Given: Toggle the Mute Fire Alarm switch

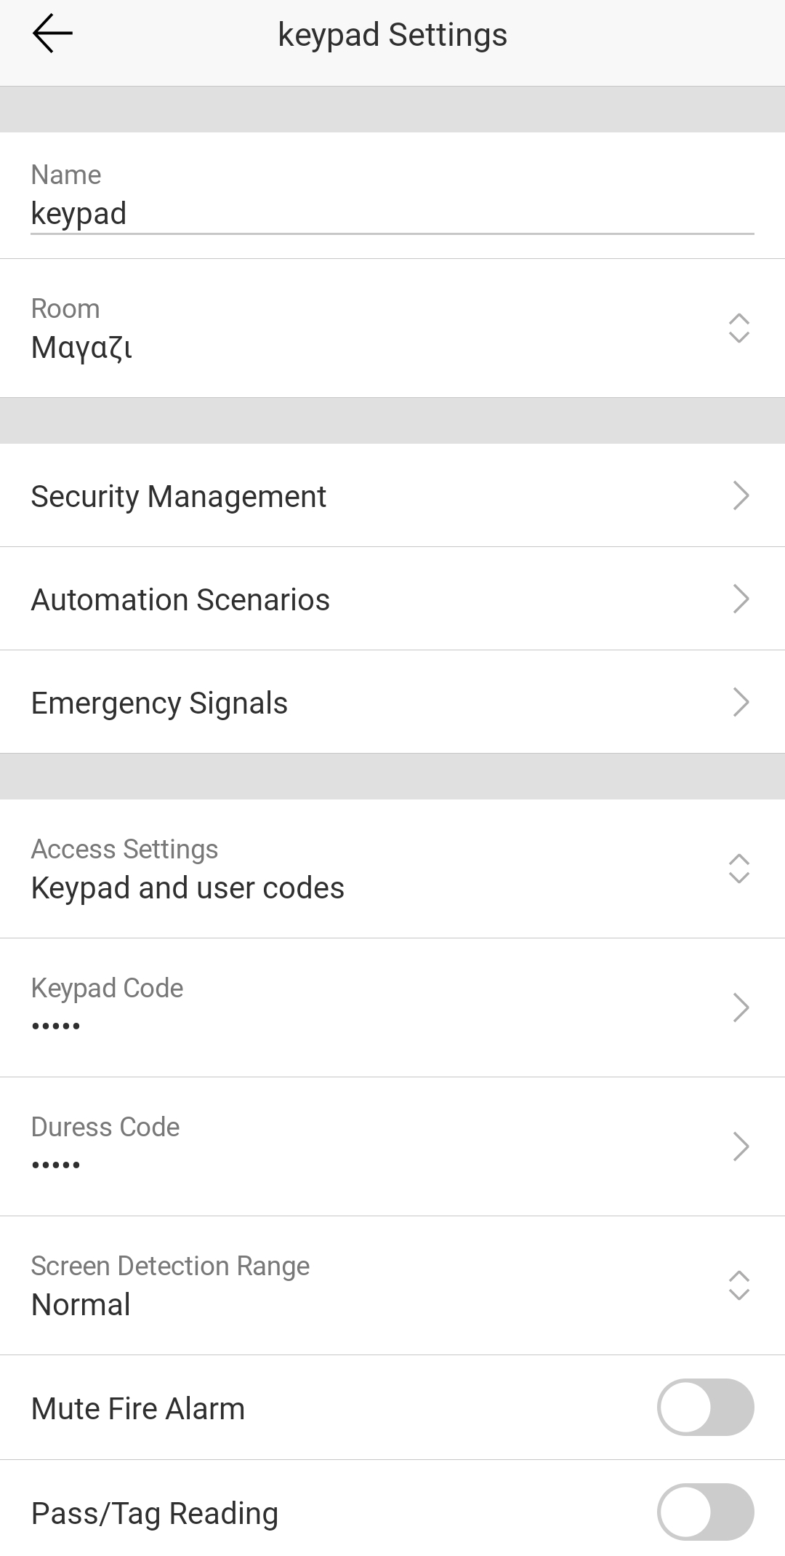Looking at the screenshot, I should click(705, 1407).
